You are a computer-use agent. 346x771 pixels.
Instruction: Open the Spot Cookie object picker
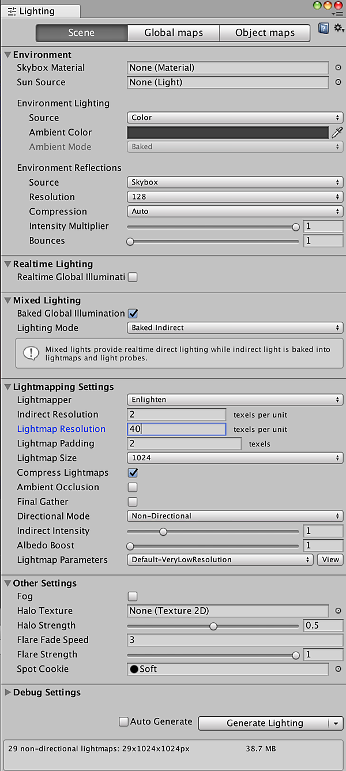click(x=338, y=670)
